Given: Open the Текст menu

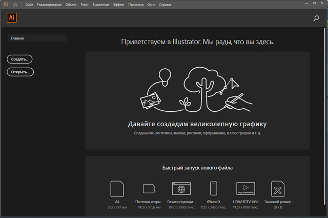Looking at the screenshot, I should pos(85,5).
